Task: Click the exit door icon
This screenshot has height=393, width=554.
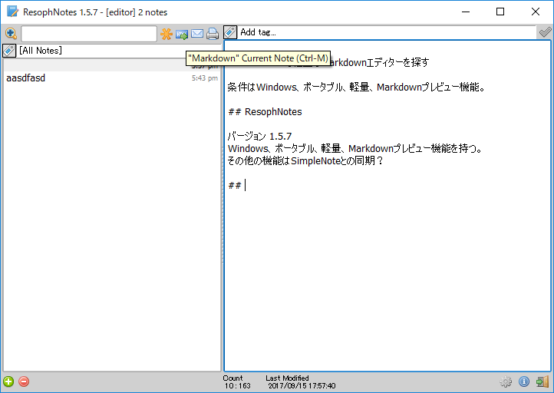Action: pos(542,381)
